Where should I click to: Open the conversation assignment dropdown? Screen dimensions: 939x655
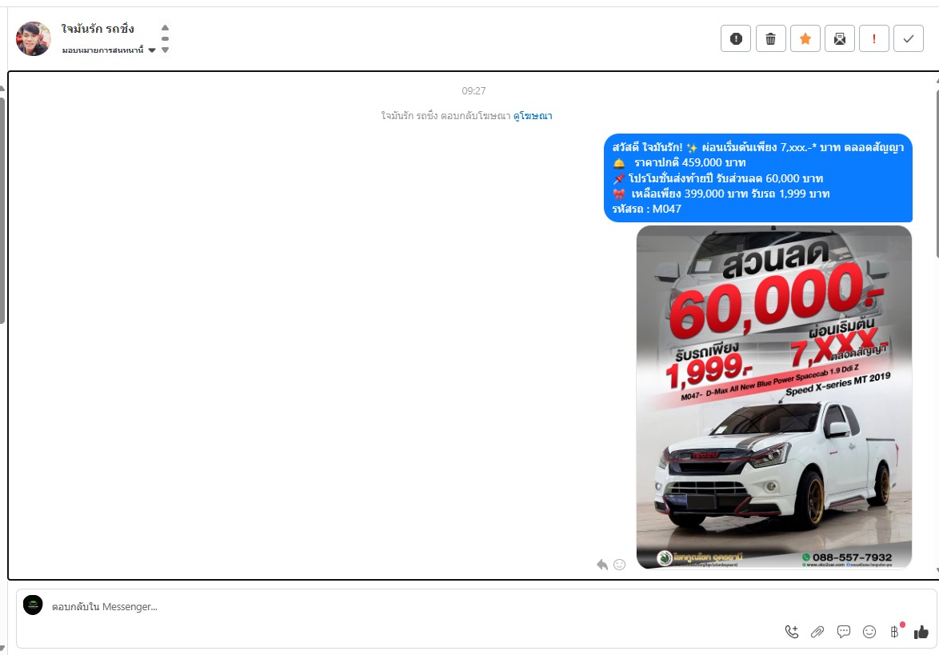[109, 50]
